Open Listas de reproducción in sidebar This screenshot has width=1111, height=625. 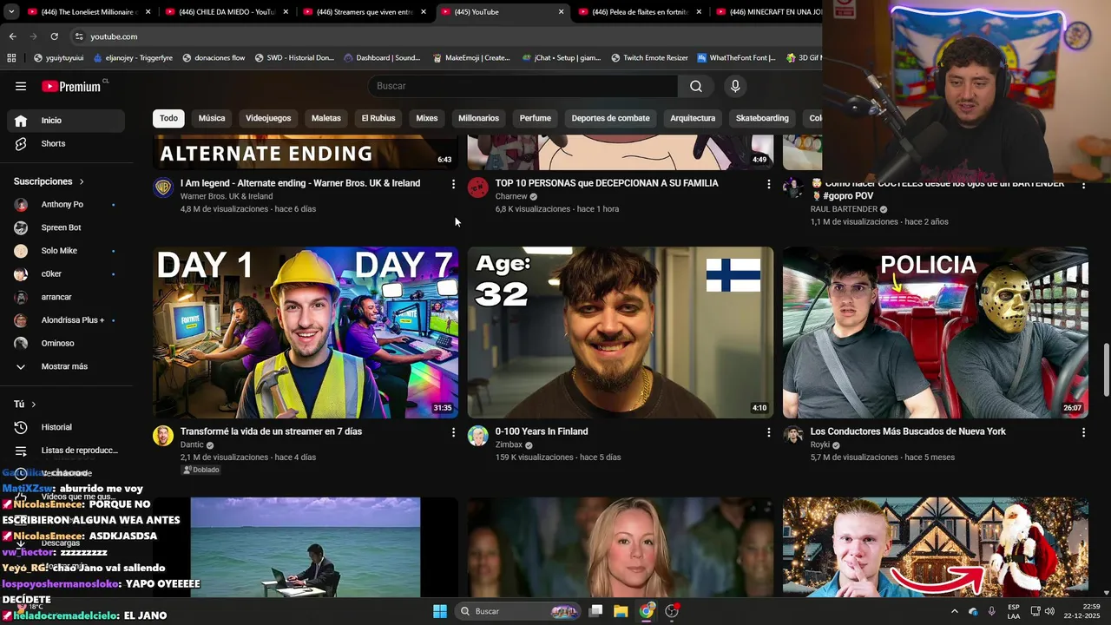point(66,451)
